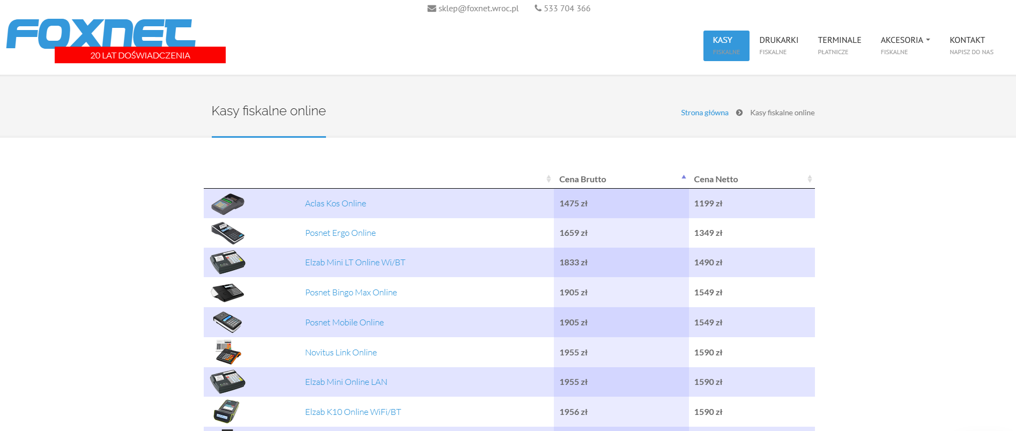Click the 20 LAT DOŚWIADCZENIA banner
This screenshot has width=1016, height=431.
(x=140, y=55)
